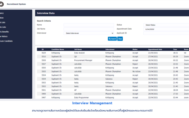Click the Clear button
Screen dimensions: 189x118
(120, 39)
